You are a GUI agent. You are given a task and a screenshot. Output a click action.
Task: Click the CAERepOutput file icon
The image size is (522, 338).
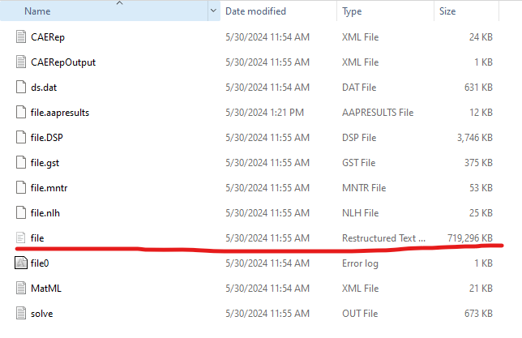(22, 62)
